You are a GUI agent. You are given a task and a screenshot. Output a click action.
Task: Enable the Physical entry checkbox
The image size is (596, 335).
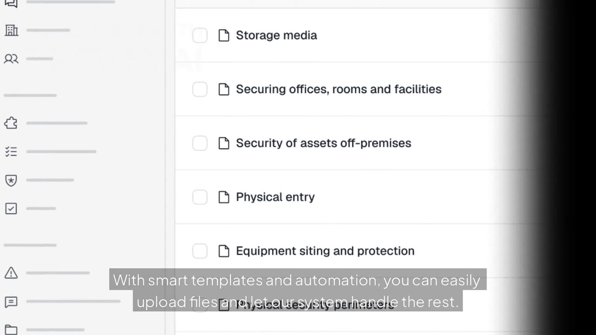point(200,197)
